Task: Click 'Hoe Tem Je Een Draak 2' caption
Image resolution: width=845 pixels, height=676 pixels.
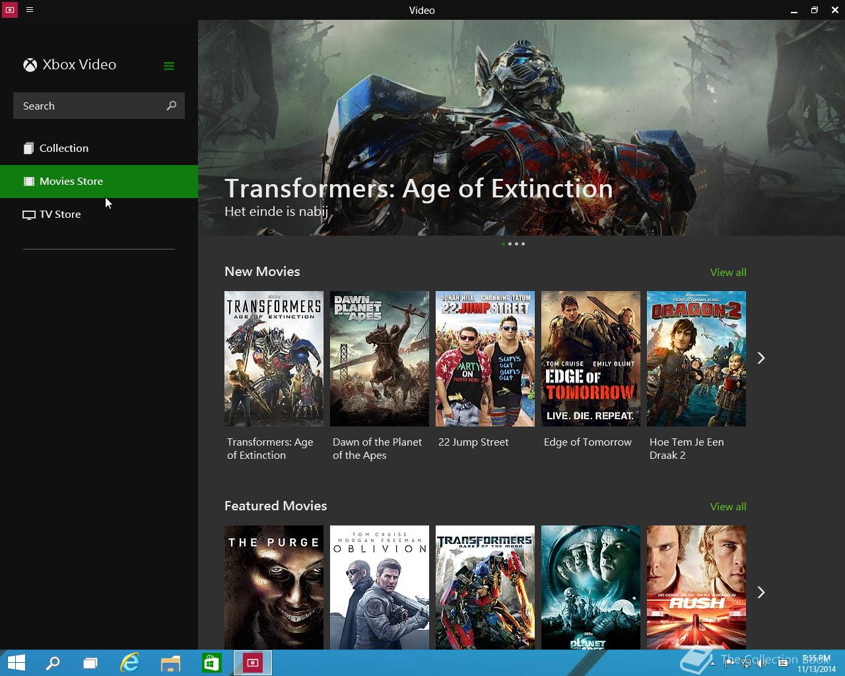Action: (x=687, y=449)
